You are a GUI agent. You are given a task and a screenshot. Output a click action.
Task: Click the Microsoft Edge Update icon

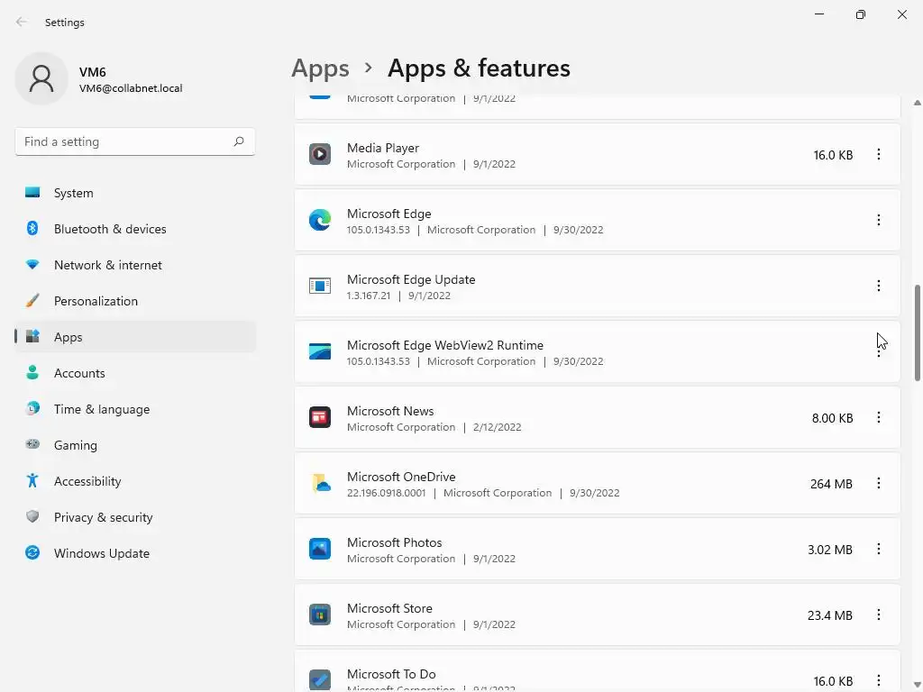[320, 286]
